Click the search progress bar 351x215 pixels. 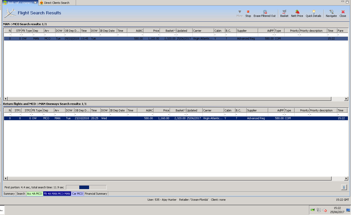coord(86,187)
